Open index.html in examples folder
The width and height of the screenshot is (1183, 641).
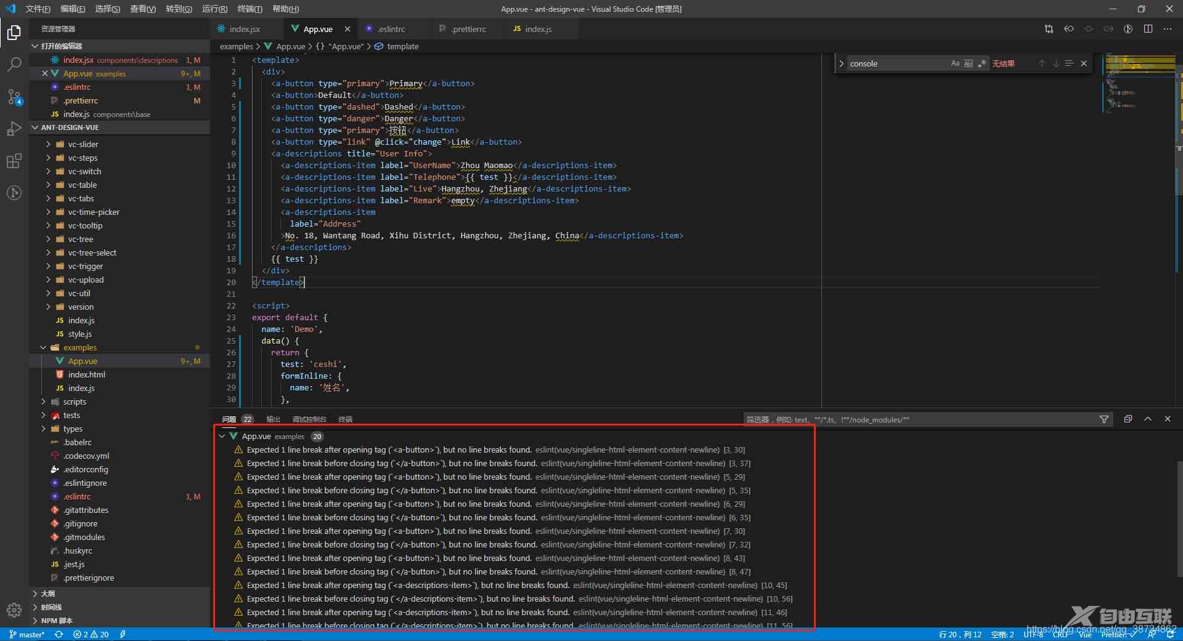point(86,374)
